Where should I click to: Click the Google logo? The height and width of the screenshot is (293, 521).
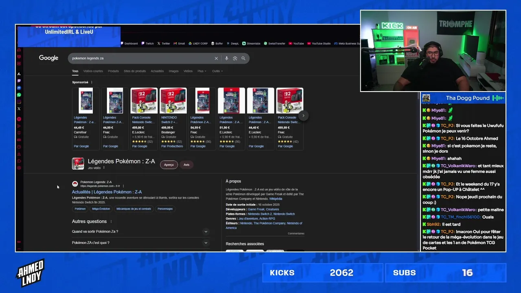[49, 58]
